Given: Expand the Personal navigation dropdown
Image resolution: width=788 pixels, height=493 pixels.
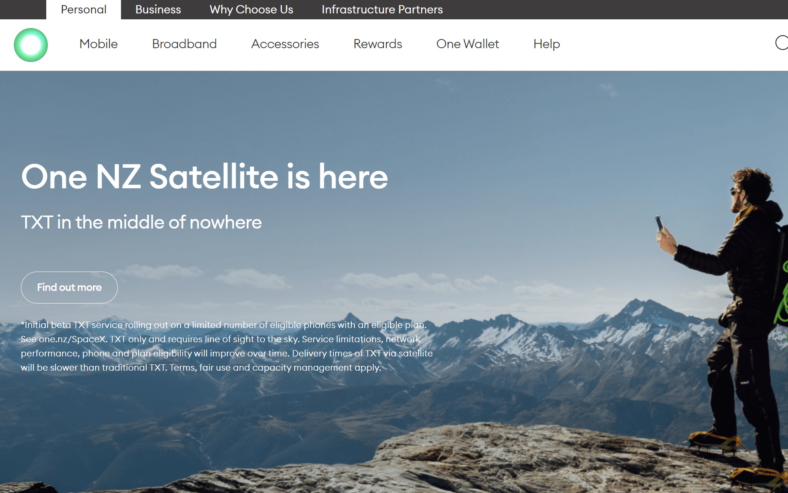Looking at the screenshot, I should pos(83,9).
